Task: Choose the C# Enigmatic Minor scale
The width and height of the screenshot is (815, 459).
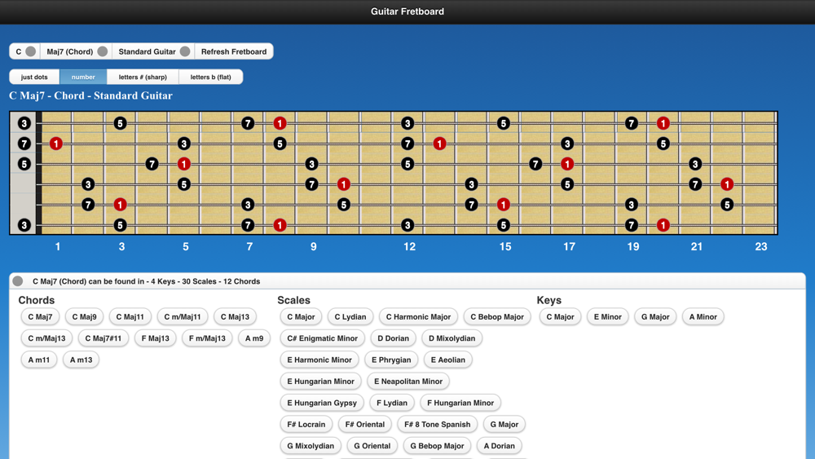Action: 322,338
